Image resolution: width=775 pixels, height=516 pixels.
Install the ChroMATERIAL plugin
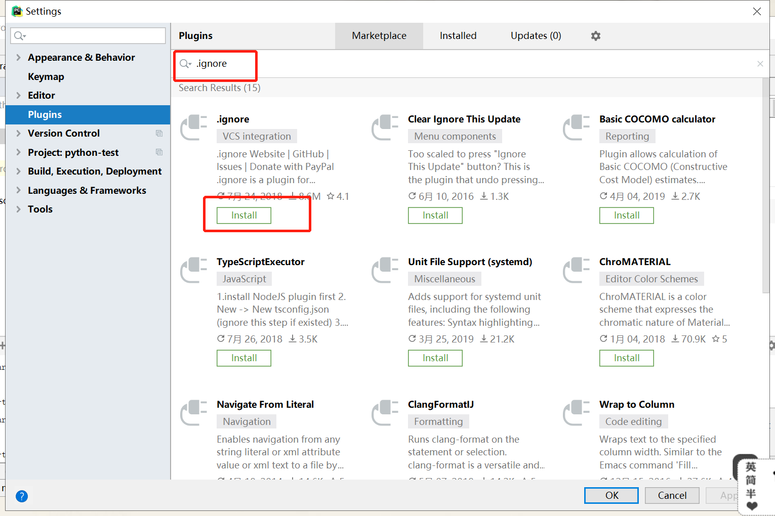pyautogui.click(x=627, y=358)
